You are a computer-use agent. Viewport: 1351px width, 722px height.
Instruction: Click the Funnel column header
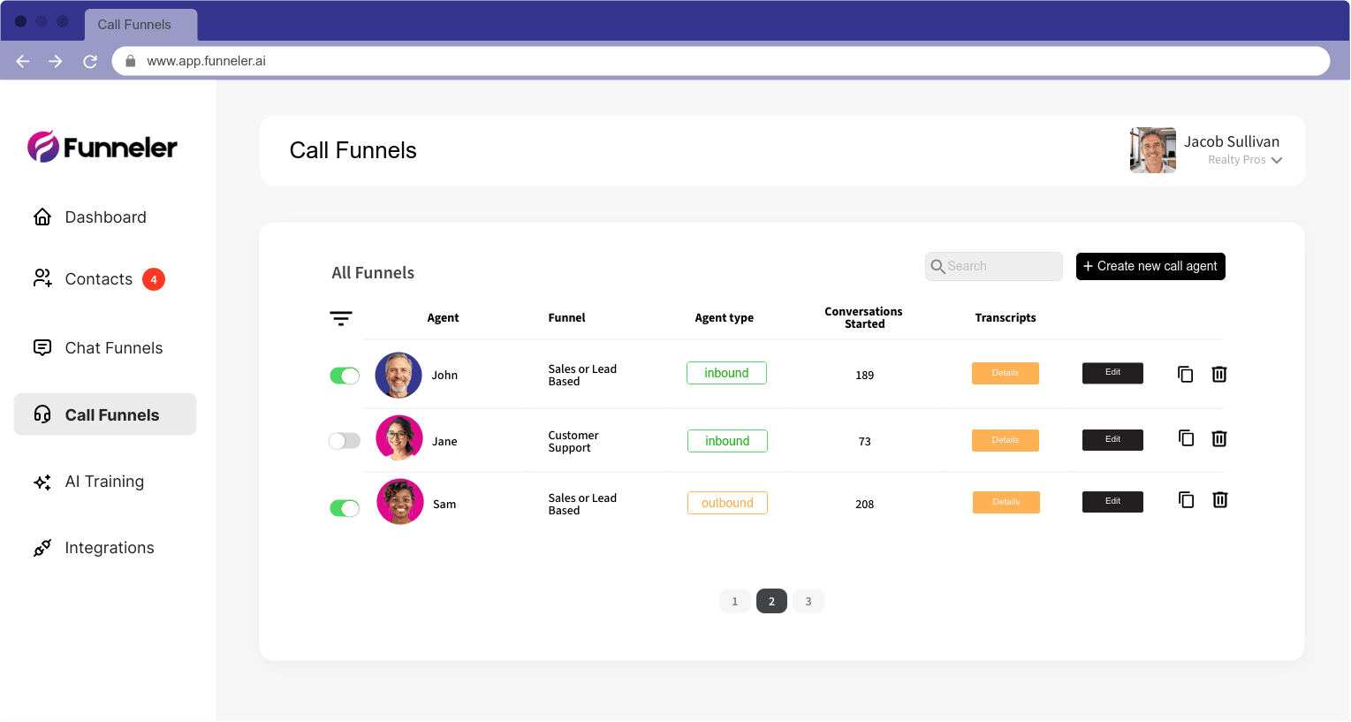(566, 318)
